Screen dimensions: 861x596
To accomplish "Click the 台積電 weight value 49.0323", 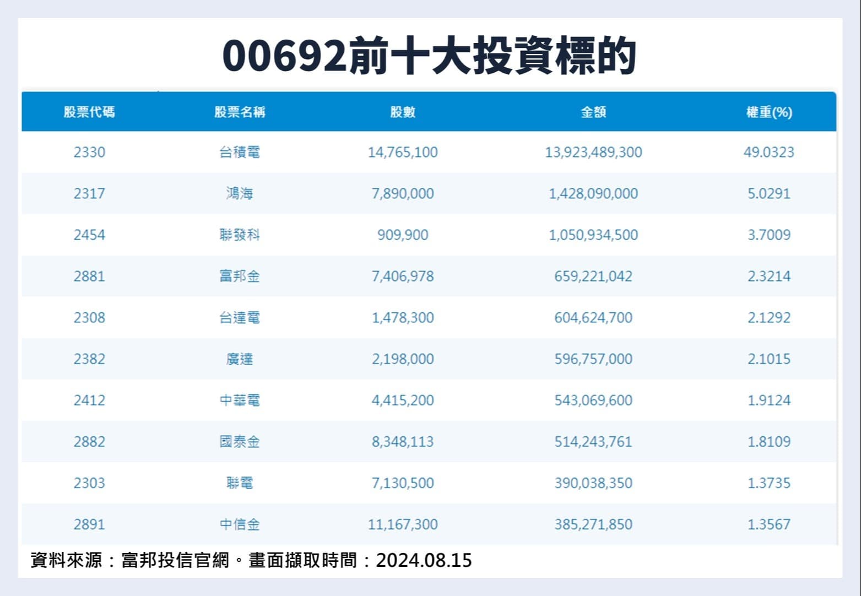I will coord(768,152).
